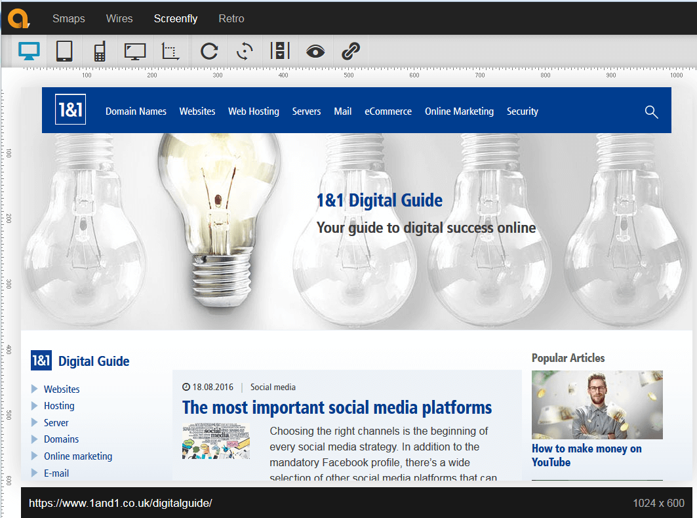Expand the E-mail sidebar arrow

coord(34,473)
